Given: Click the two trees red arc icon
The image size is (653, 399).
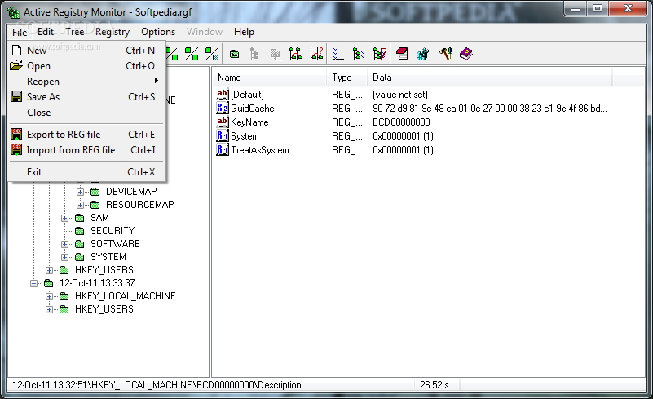Looking at the screenshot, I should tap(296, 54).
